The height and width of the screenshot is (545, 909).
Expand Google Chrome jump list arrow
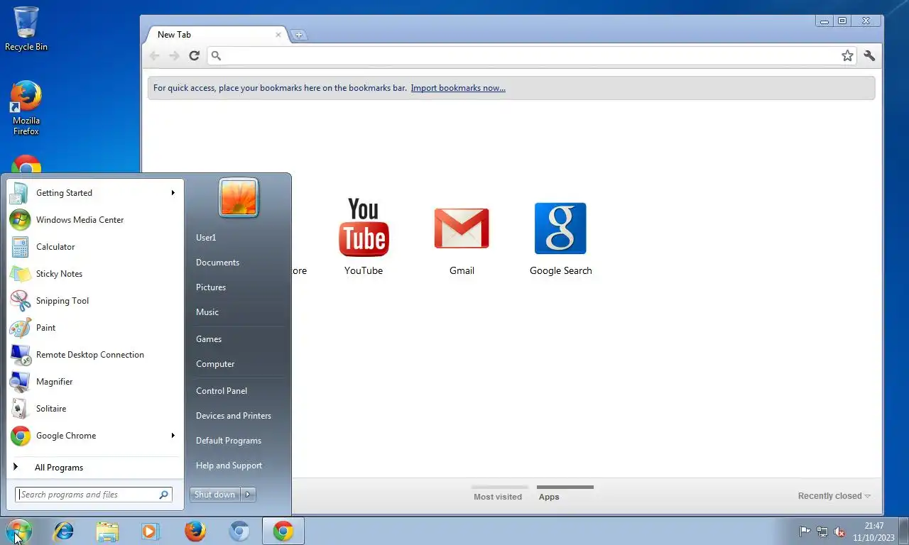173,436
